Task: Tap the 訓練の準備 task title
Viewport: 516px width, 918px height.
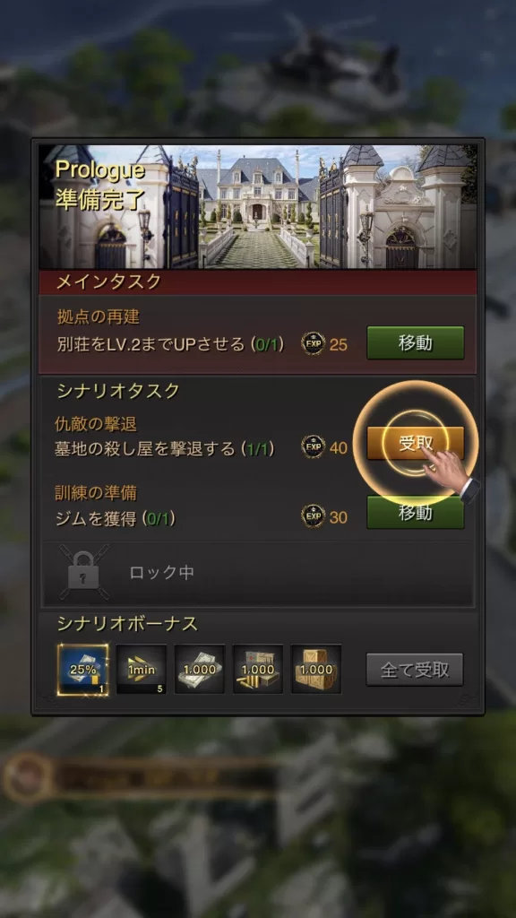Action: [x=96, y=492]
